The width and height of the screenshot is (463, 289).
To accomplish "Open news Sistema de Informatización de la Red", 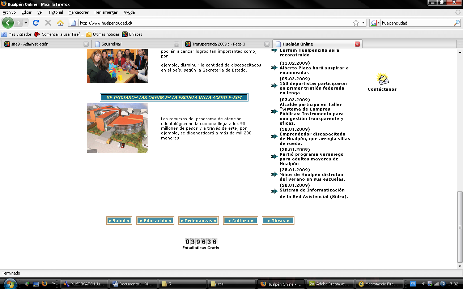I will point(314,193).
